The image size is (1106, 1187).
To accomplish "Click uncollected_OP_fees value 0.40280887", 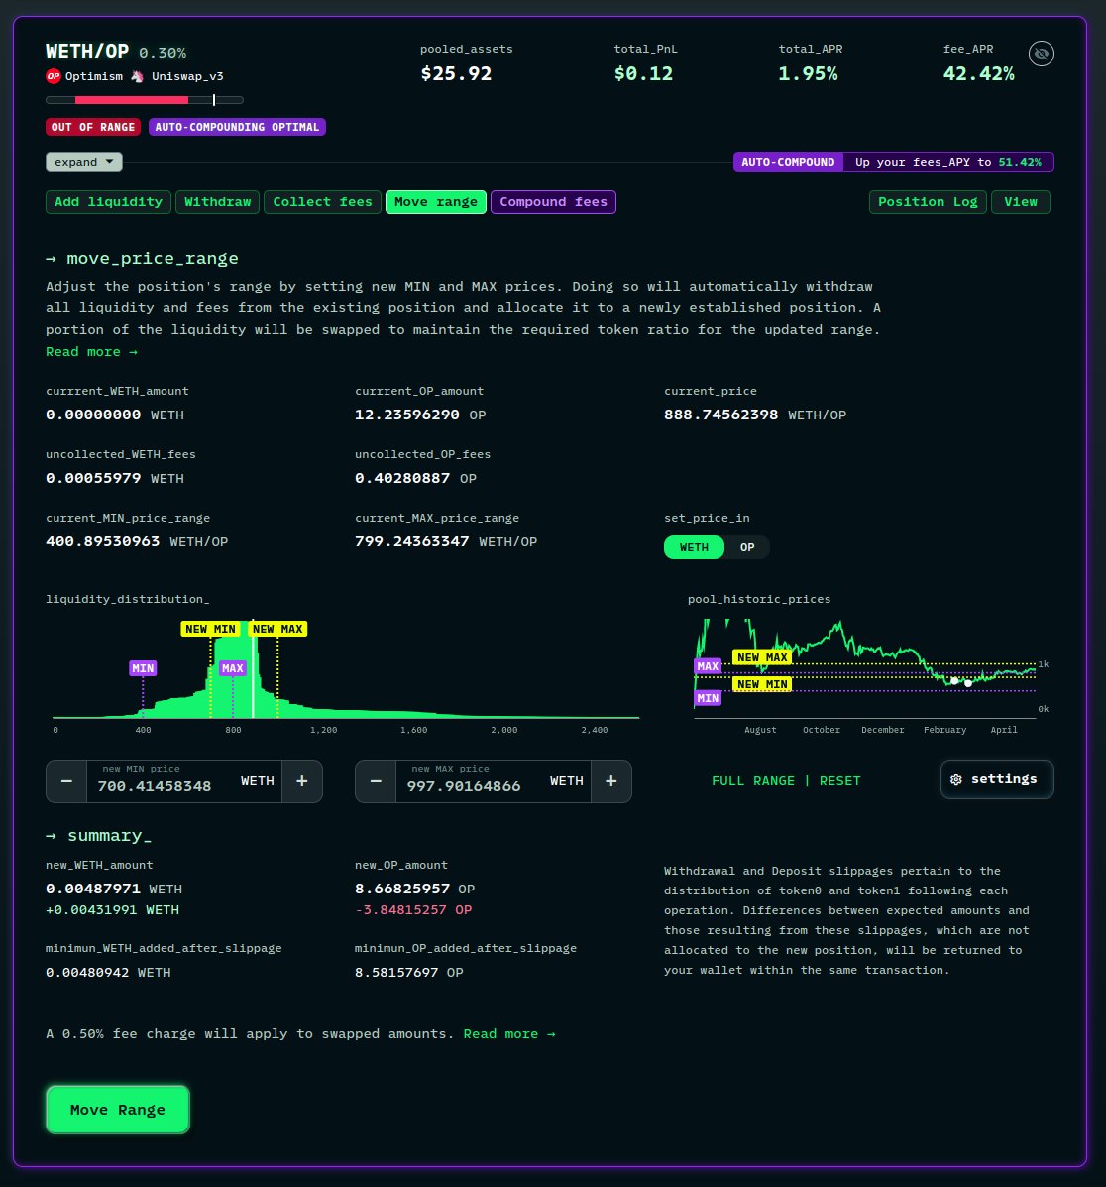I will pyautogui.click(x=402, y=478).
